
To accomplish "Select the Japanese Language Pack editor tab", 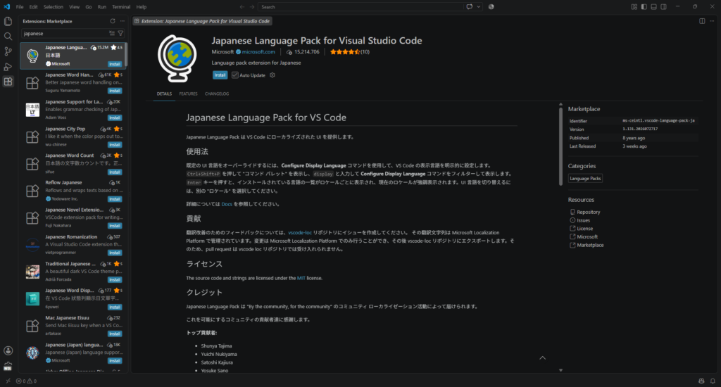I will 202,21.
